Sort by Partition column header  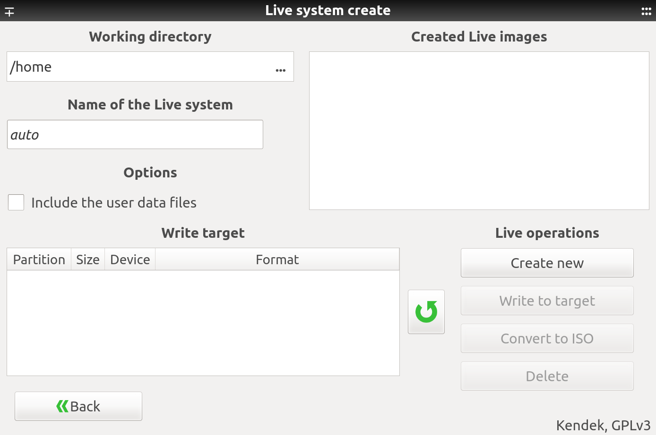pos(39,259)
